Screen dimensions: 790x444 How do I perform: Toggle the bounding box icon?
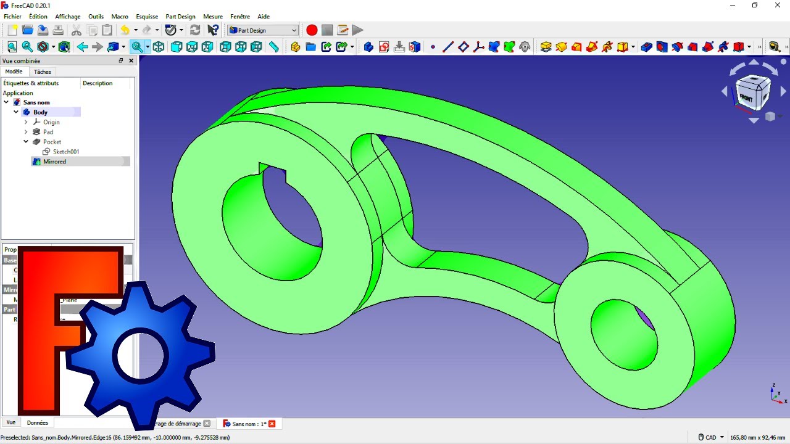pos(64,47)
